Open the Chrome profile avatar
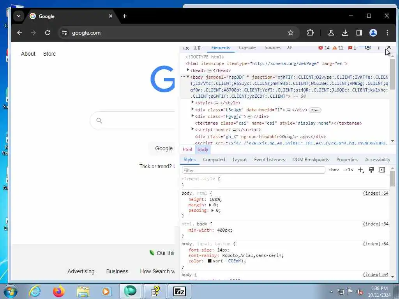Viewport: 399px width, 299px height. (x=373, y=33)
